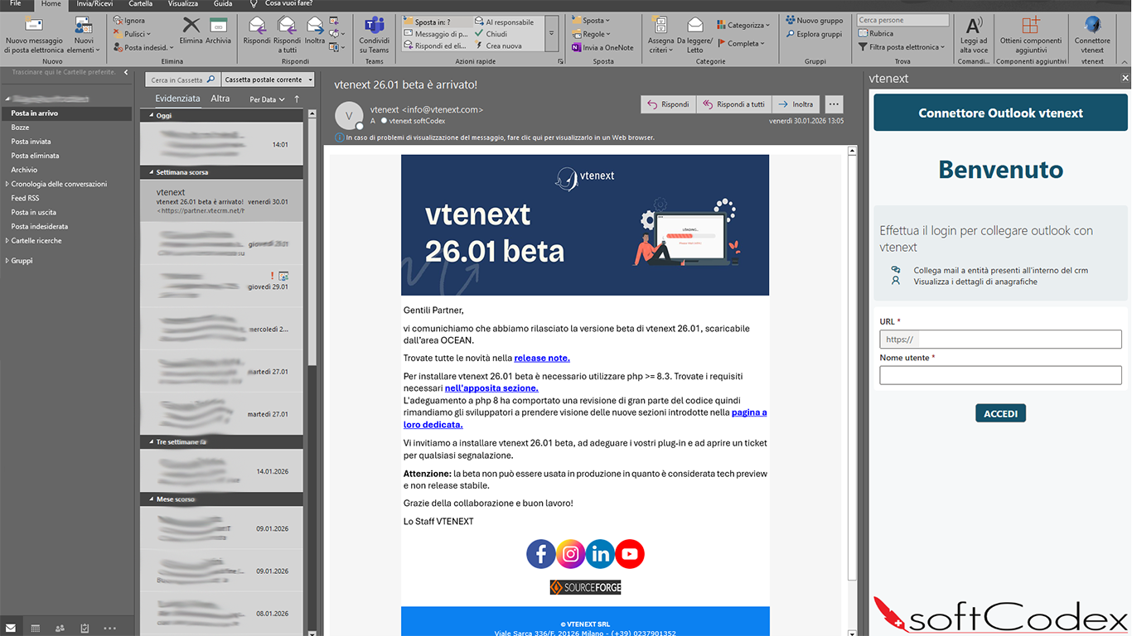The height and width of the screenshot is (636, 1132).
Task: Switch to the Invia/Ricevi ribbon tab
Action: click(x=94, y=4)
